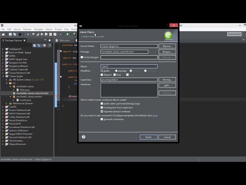Click the Main.java file icon in tree
246x185 pixels.
(x=18, y=90)
